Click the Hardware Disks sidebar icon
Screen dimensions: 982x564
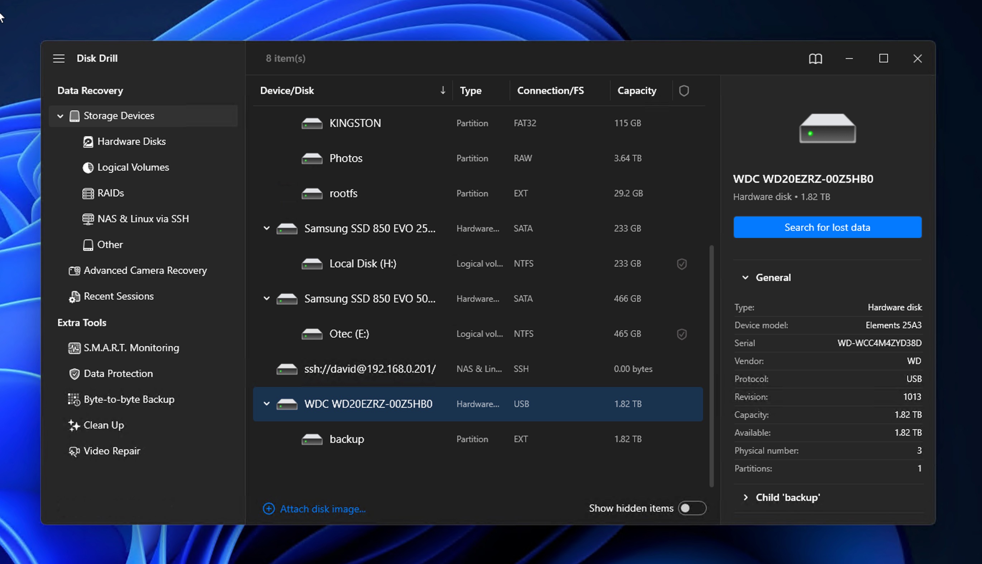click(88, 142)
